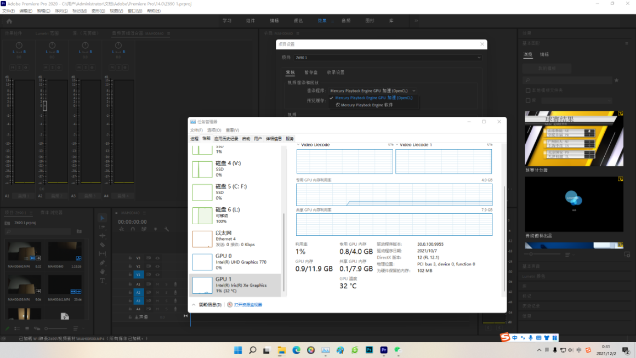This screenshot has height=358, width=636.
Task: Click the project panel search field
Action: [39, 231]
